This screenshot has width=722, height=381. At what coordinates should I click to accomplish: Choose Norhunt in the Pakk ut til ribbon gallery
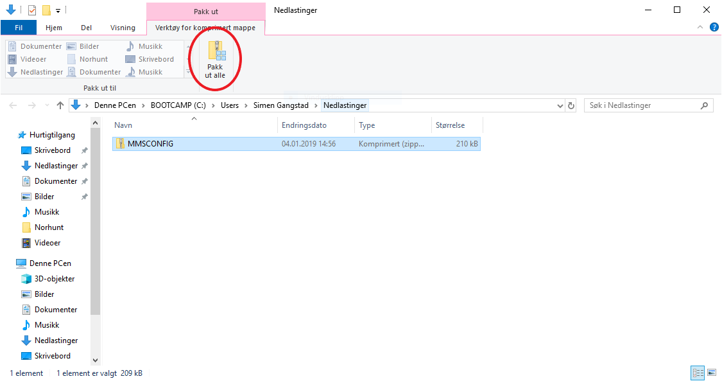87,59
